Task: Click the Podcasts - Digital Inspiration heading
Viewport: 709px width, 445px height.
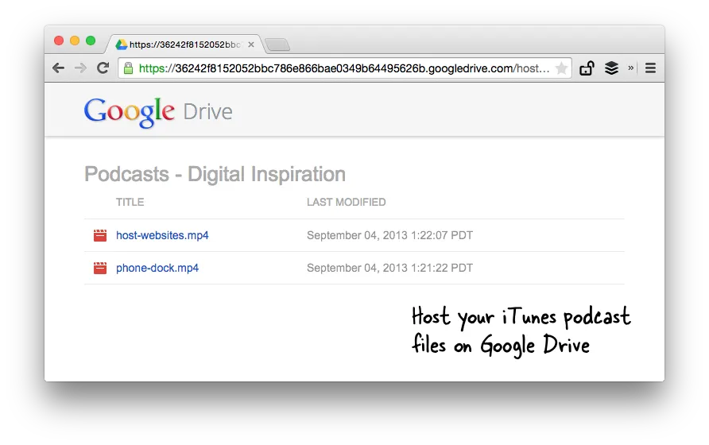Action: pos(215,174)
